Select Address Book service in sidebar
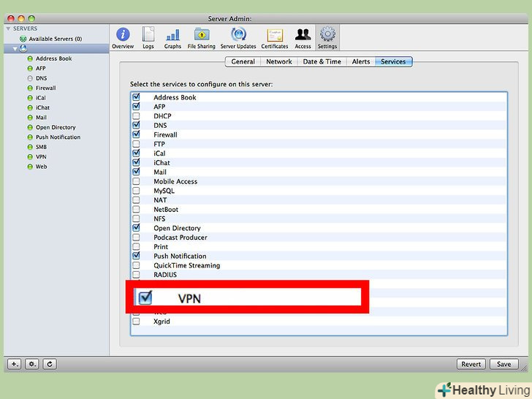This screenshot has width=532, height=399. (53, 58)
